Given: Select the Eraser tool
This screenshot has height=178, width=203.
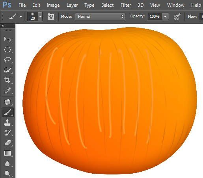Looking at the screenshot, I should 7,143.
